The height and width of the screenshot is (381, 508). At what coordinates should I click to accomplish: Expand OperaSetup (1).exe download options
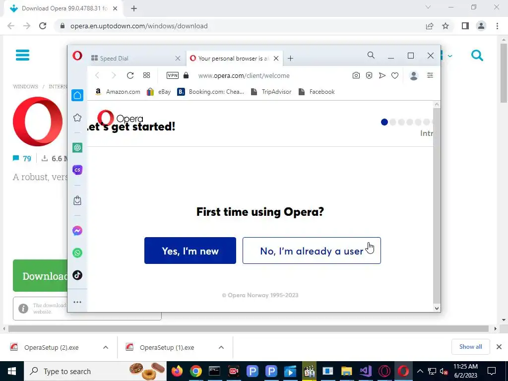pyautogui.click(x=221, y=347)
